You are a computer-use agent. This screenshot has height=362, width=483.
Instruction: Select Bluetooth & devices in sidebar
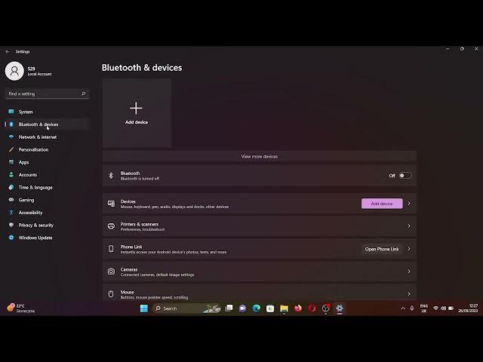coord(48,124)
